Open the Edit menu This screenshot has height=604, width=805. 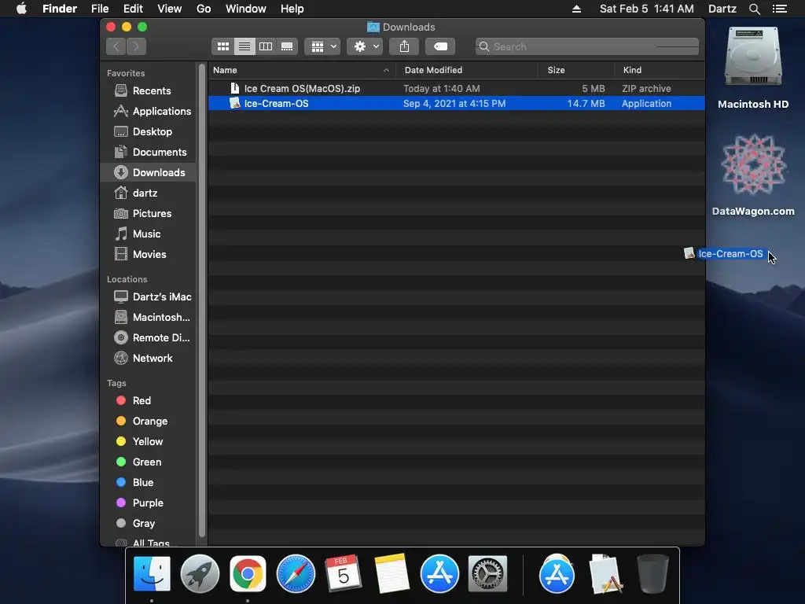(133, 9)
